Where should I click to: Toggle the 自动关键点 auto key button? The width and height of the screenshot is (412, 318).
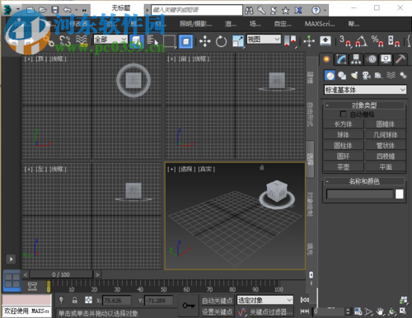click(x=218, y=301)
